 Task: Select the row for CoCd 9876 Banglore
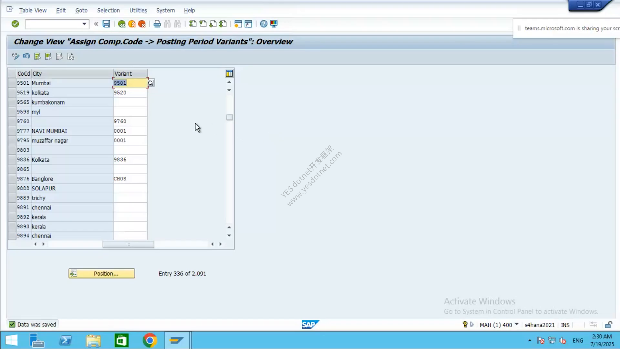[12, 179]
